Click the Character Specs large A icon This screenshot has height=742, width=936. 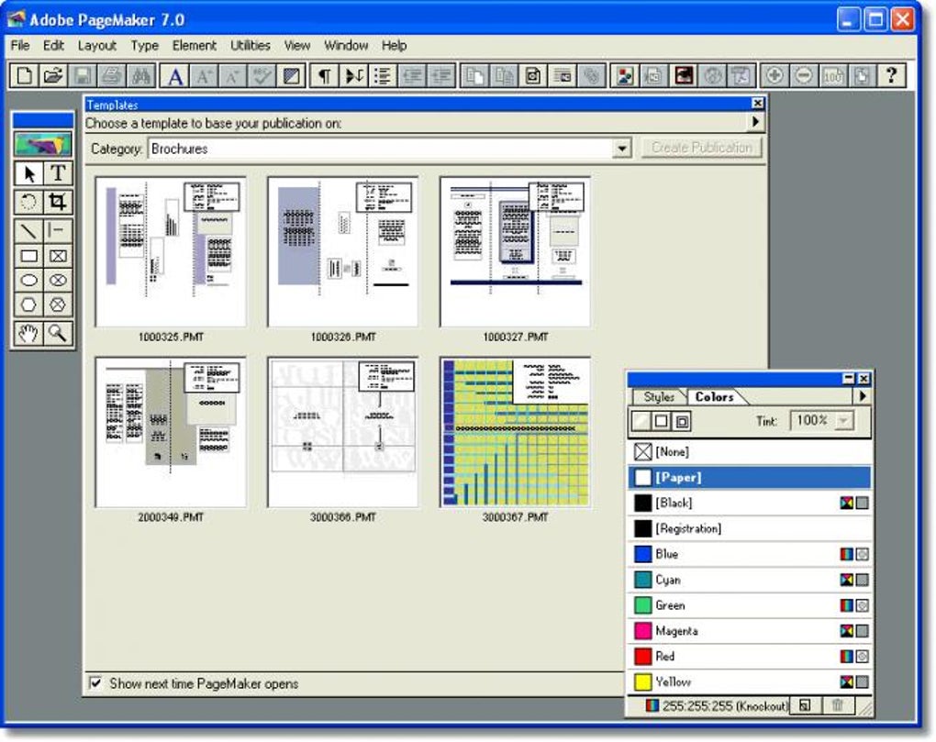pyautogui.click(x=175, y=76)
